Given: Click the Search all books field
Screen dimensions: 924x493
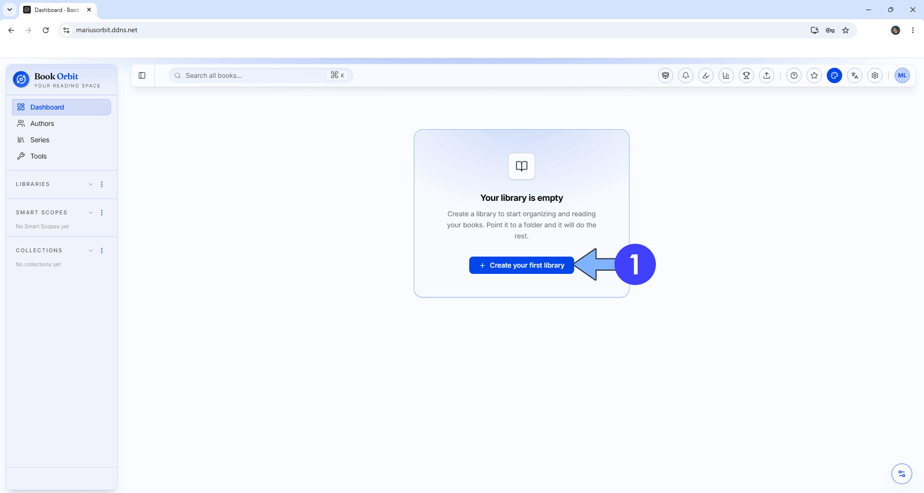Looking at the screenshot, I should pos(260,75).
